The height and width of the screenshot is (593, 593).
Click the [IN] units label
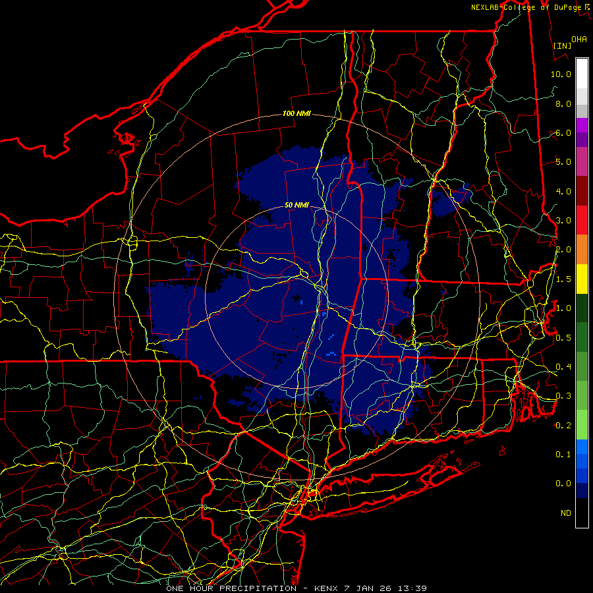[563, 45]
